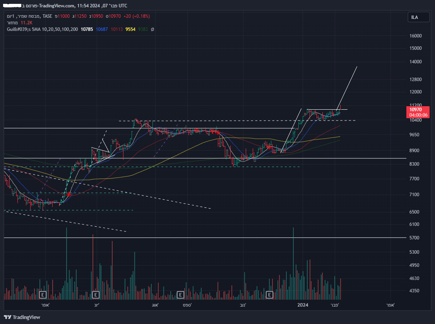Click the TASE exchange symbol title
This screenshot has width=435, height=324.
pyautogui.click(x=47, y=16)
